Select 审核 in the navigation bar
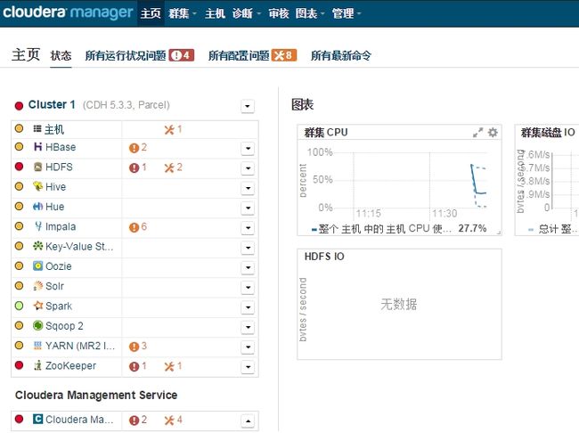 (279, 13)
